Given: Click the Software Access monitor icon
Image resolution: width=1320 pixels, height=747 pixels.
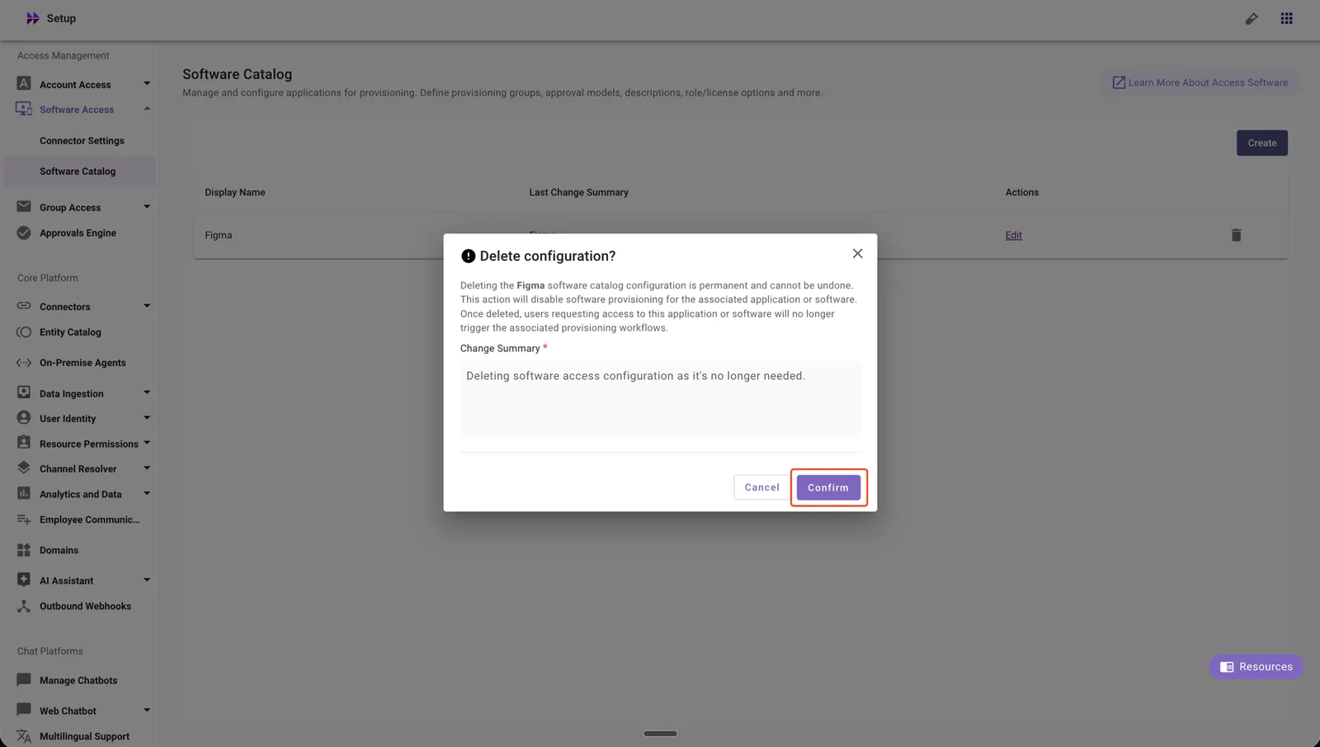Looking at the screenshot, I should (24, 109).
